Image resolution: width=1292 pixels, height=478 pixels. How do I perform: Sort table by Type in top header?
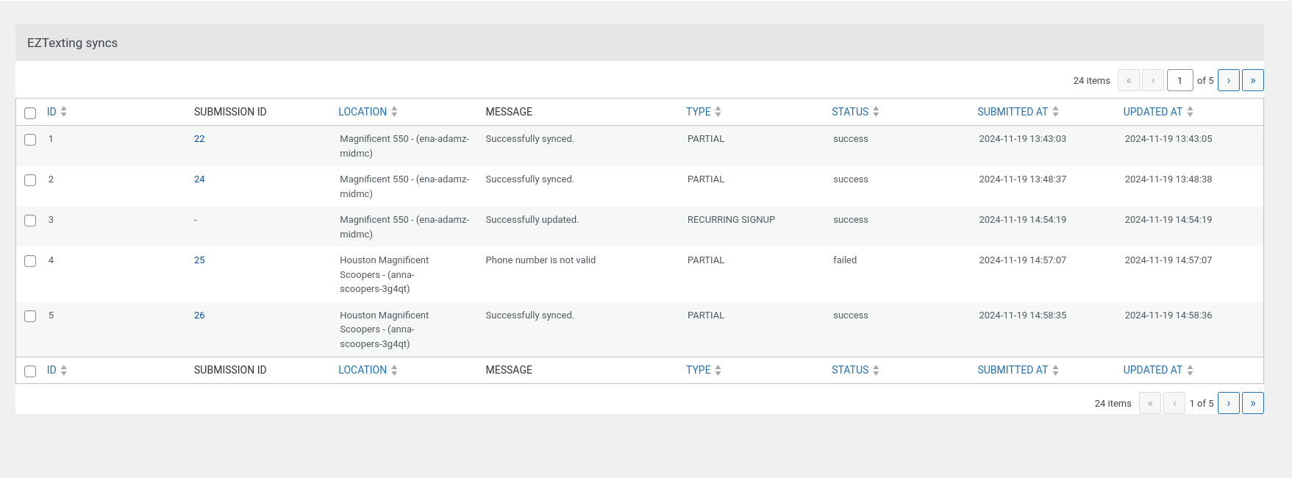pos(698,112)
